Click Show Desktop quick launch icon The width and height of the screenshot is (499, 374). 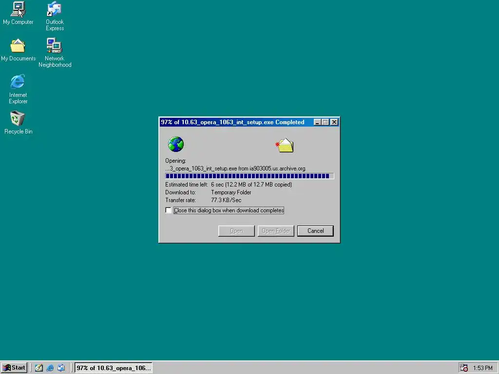tap(39, 368)
